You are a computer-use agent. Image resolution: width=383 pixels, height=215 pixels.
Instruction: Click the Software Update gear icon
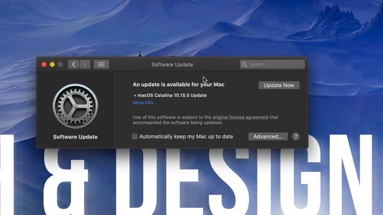coord(75,106)
